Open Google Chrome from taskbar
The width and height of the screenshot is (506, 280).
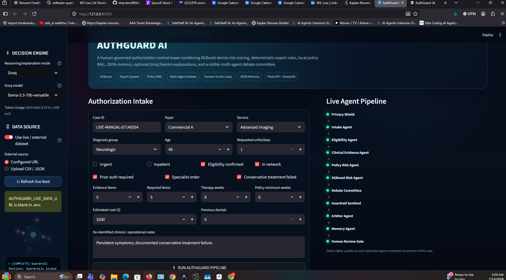[x=172, y=277]
